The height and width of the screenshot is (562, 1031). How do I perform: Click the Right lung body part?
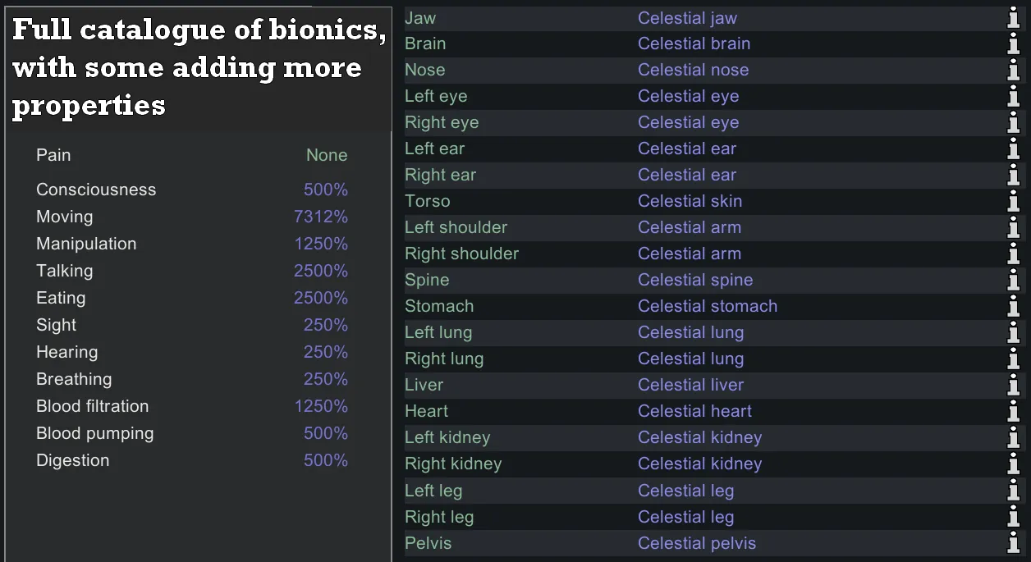click(444, 359)
